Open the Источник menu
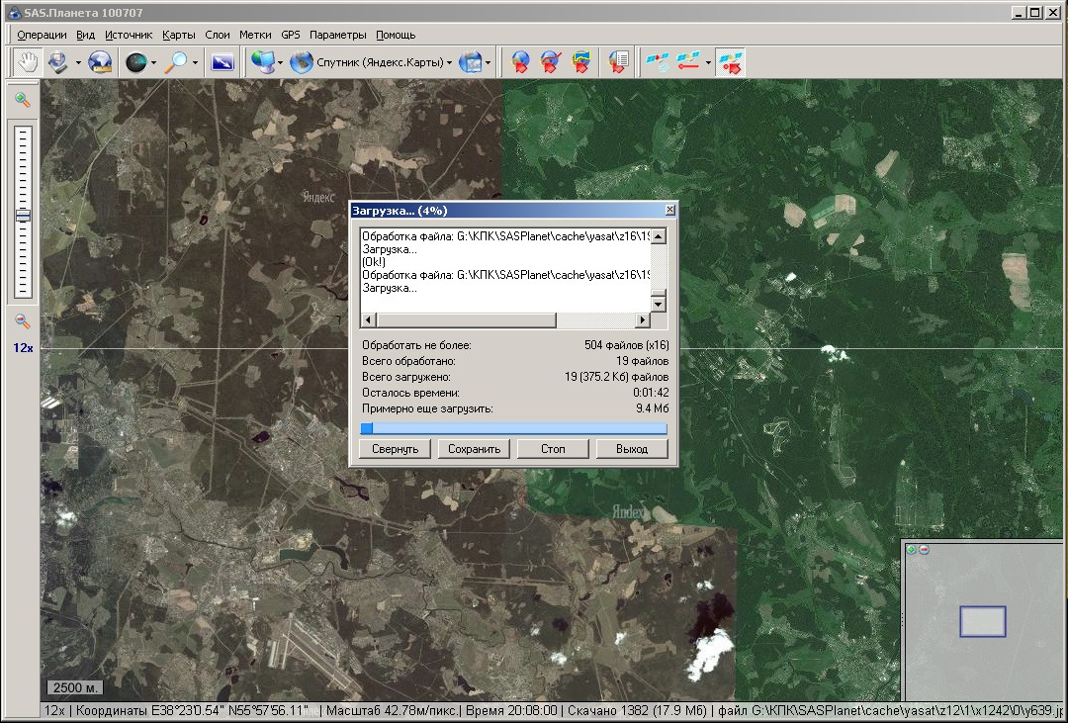This screenshot has height=723, width=1068. tap(129, 35)
